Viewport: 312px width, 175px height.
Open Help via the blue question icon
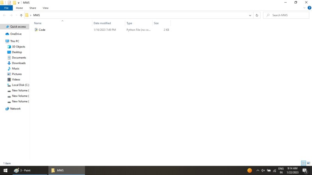tap(309, 8)
